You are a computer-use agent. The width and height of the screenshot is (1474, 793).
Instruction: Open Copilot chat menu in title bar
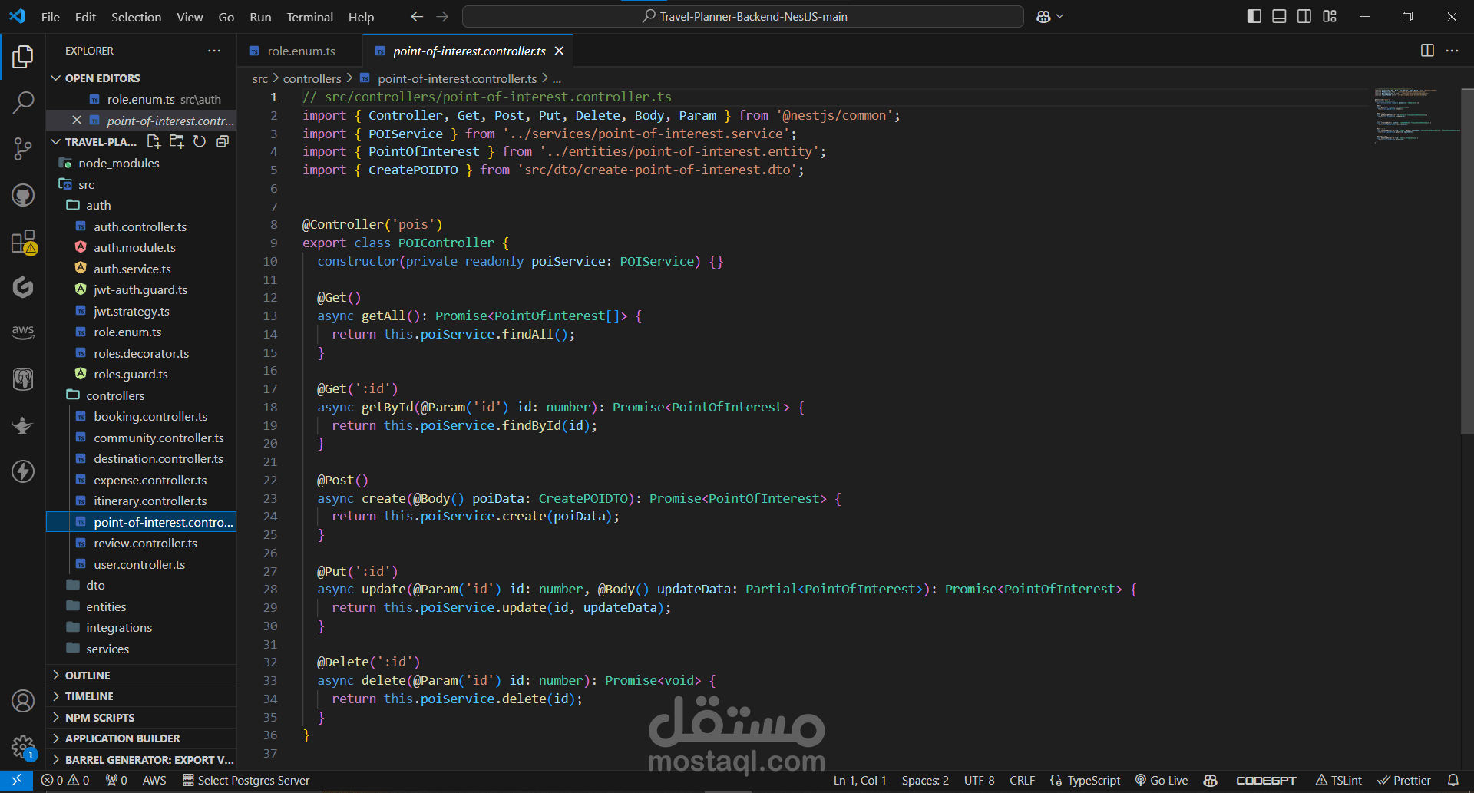pyautogui.click(x=1049, y=16)
